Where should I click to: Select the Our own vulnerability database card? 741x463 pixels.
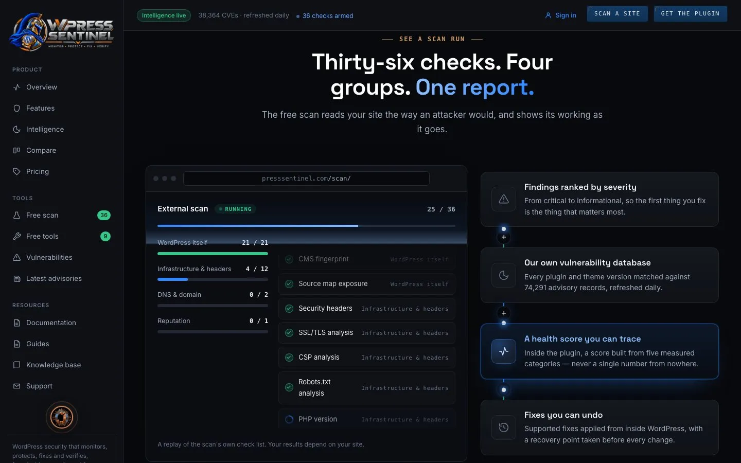599,275
